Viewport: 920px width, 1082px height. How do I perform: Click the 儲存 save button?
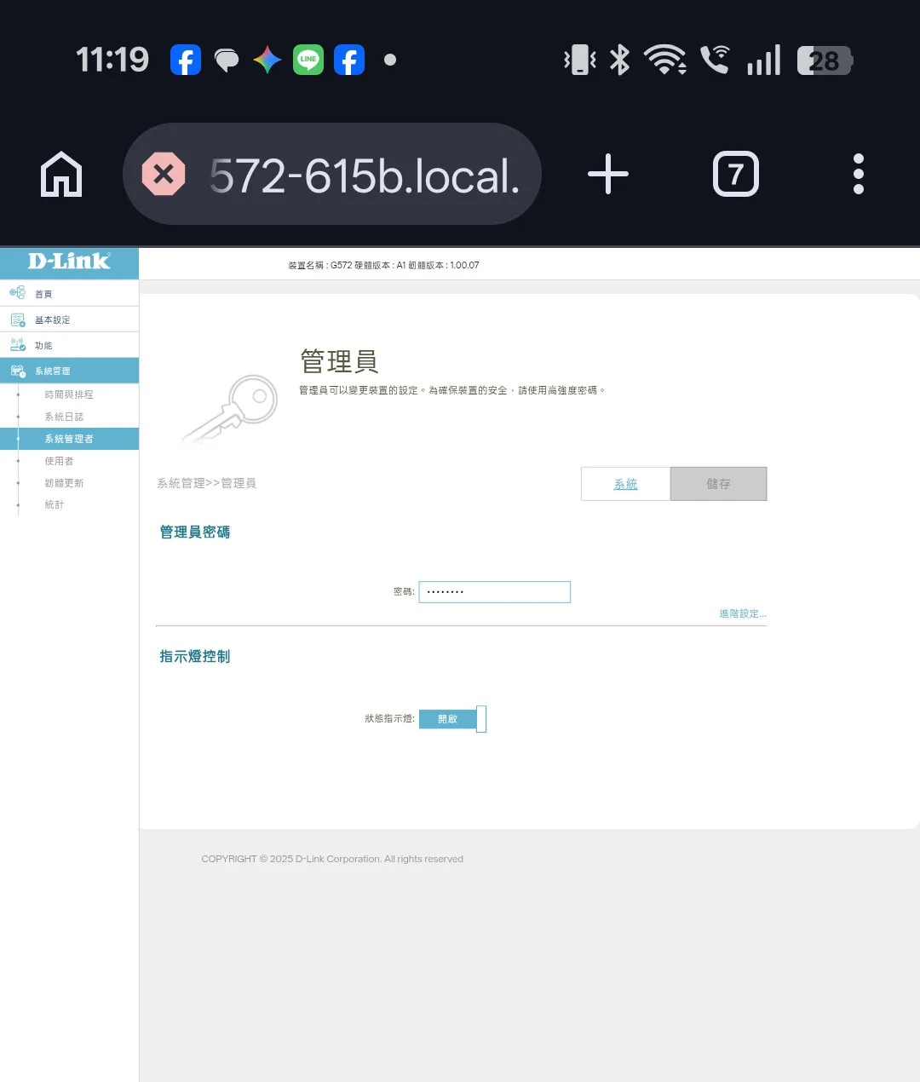[718, 484]
